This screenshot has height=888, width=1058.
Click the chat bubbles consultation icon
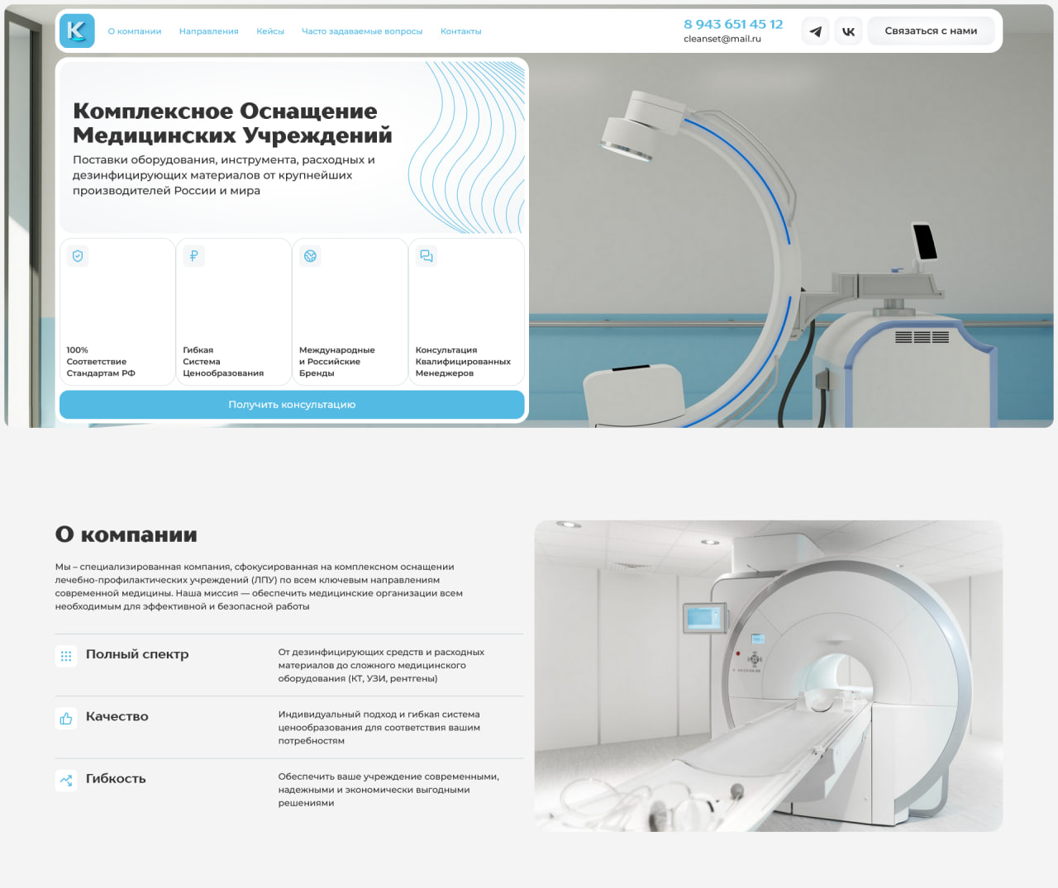click(427, 256)
